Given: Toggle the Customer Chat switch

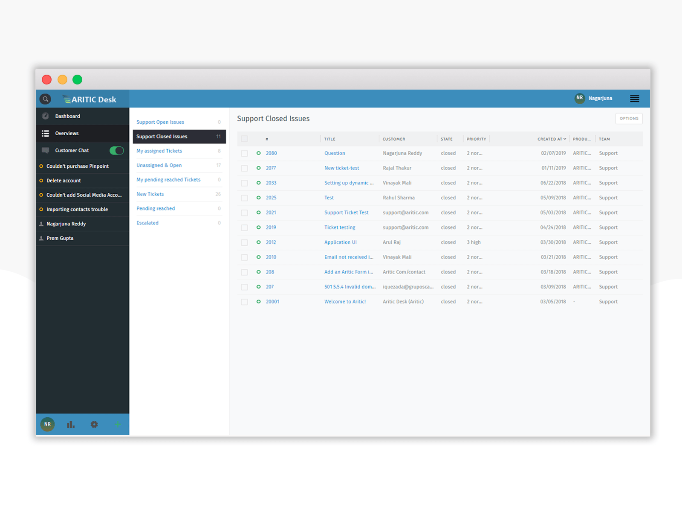Looking at the screenshot, I should tap(117, 151).
